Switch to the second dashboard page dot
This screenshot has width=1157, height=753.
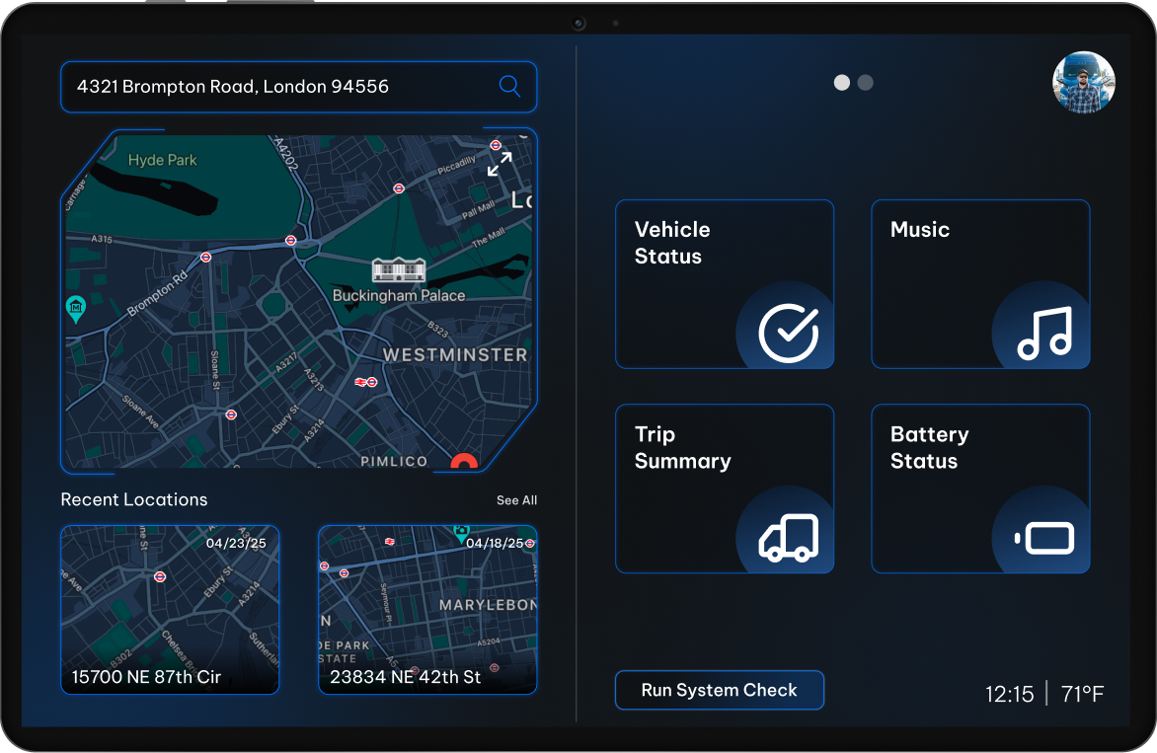pyautogui.click(x=865, y=82)
